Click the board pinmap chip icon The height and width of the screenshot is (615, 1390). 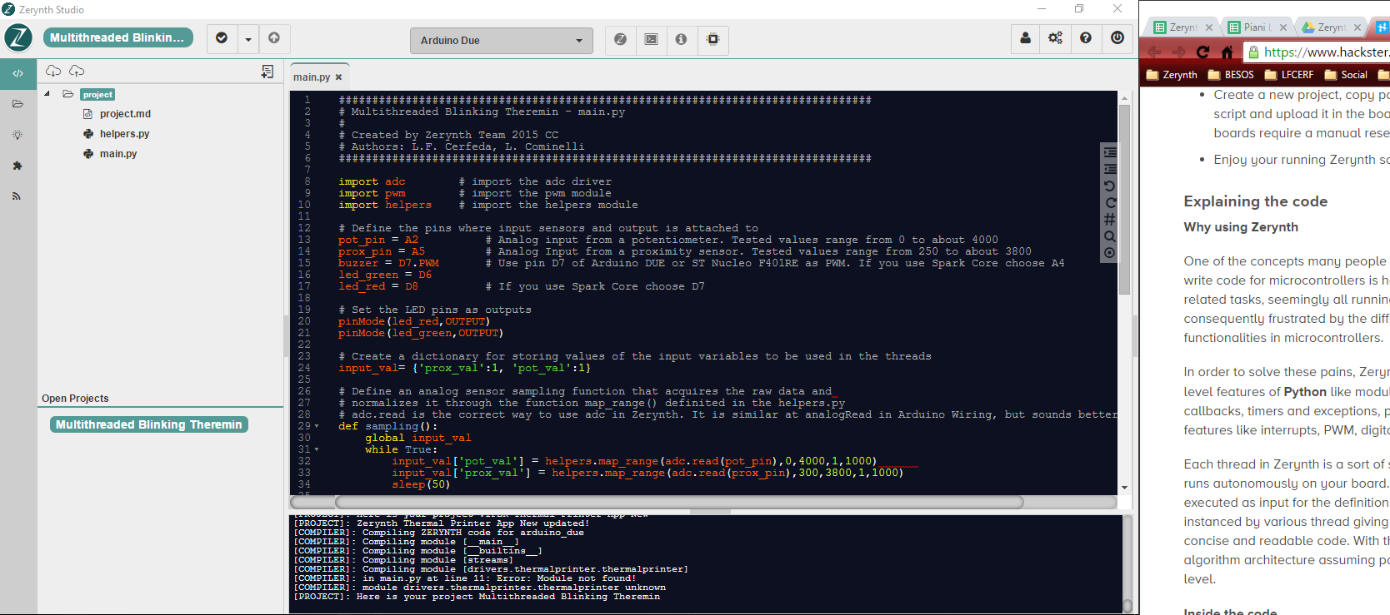pos(712,39)
